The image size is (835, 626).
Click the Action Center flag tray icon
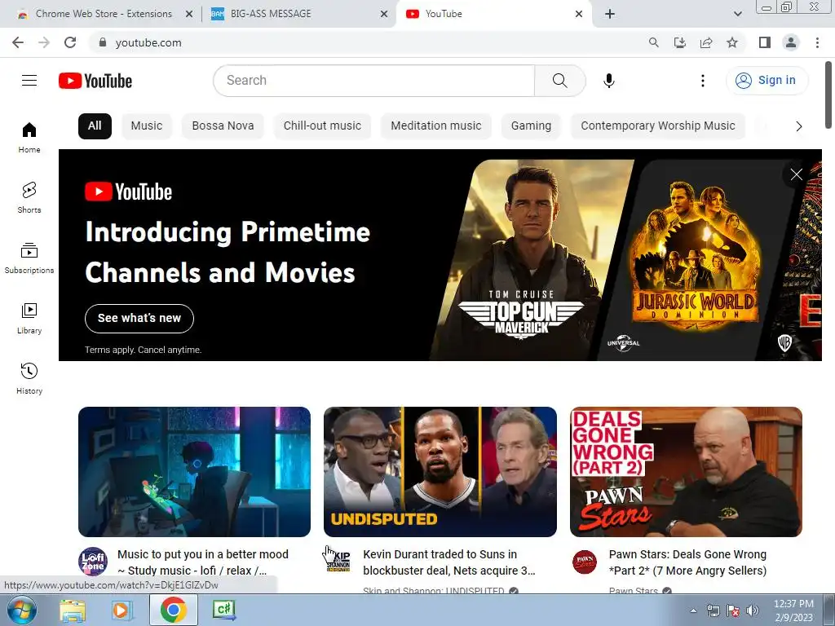tap(733, 611)
